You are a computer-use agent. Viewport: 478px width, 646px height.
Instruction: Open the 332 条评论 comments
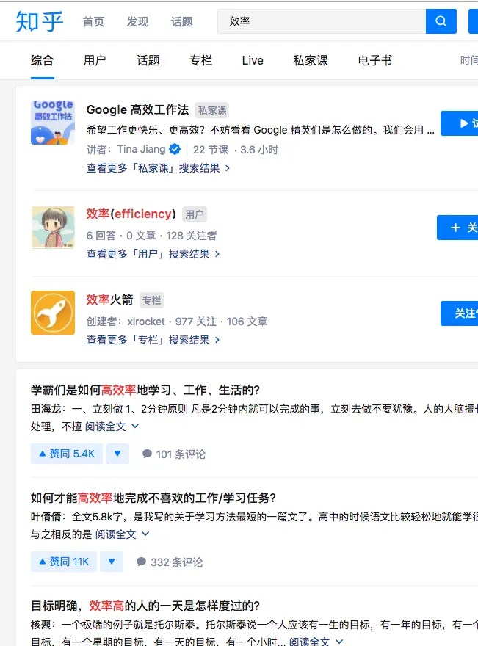170,562
